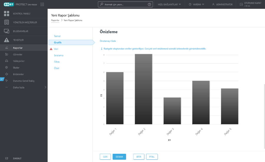Click the Kontrol Paneli dashboard icon
The width and height of the screenshot is (265, 162).
(x=6, y=14)
